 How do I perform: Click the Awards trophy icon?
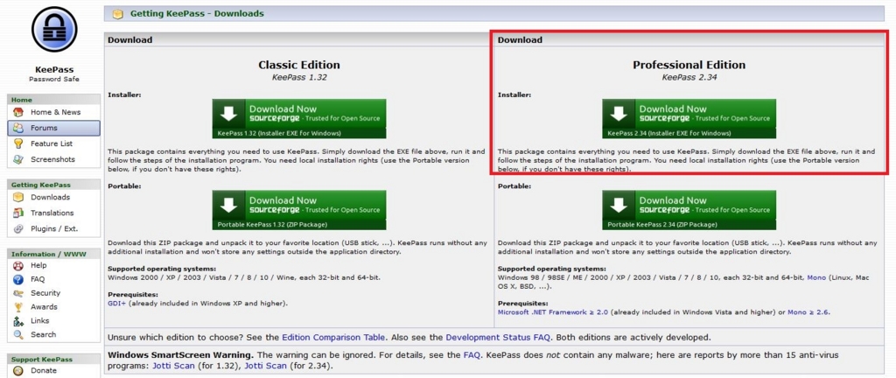(x=18, y=306)
